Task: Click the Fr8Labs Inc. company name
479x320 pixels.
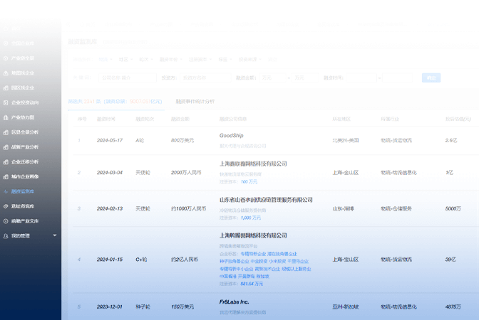Action: point(234,302)
